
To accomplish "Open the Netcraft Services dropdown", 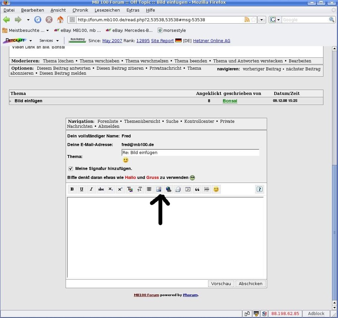I will click(x=49, y=40).
